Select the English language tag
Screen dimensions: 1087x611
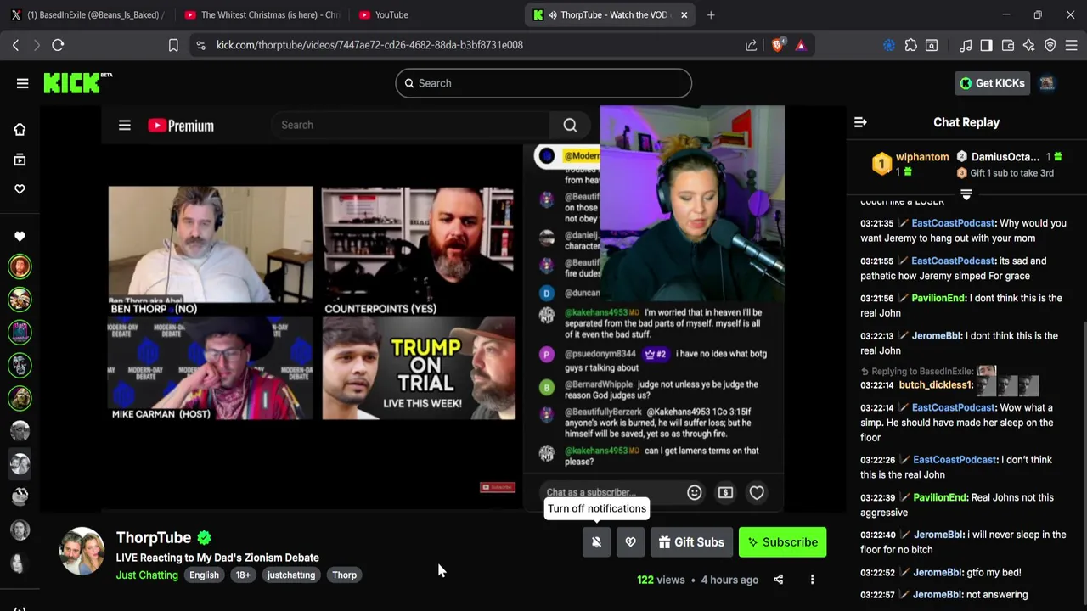point(204,575)
